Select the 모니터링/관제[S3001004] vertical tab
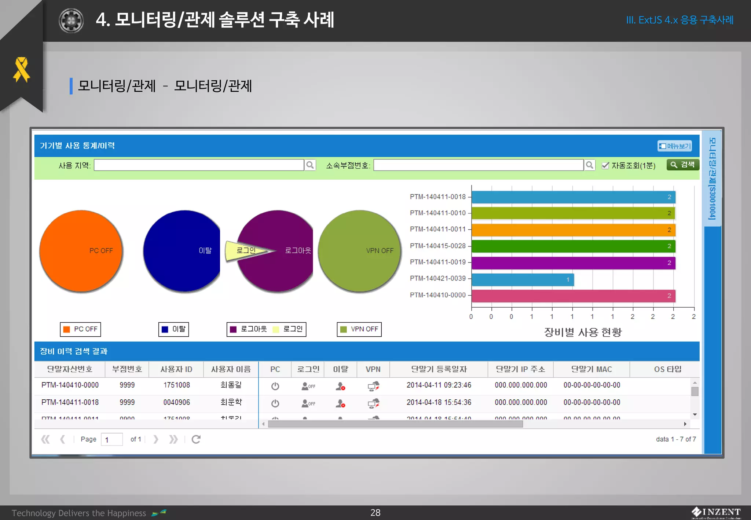The width and height of the screenshot is (751, 520). (x=712, y=179)
